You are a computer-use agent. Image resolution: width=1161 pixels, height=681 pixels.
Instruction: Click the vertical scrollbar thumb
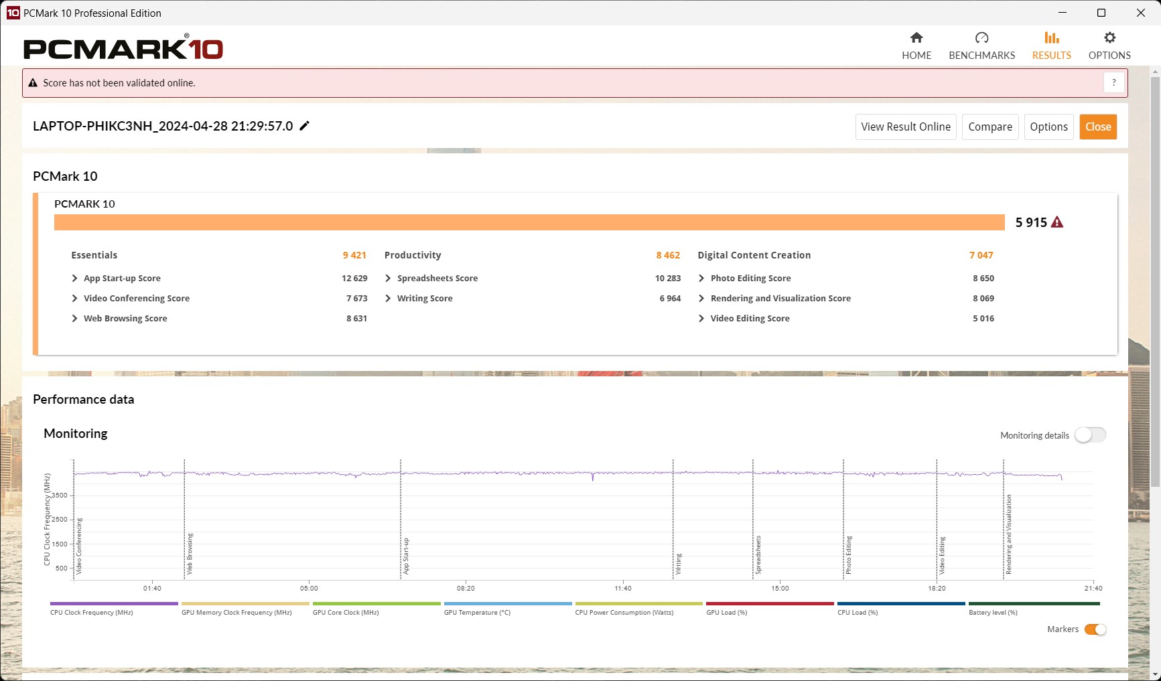click(x=1155, y=281)
